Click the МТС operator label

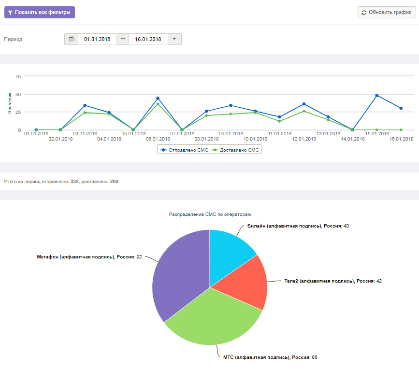270,357
